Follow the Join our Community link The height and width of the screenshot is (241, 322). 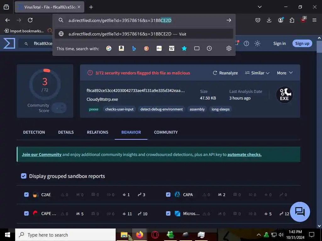point(42,154)
